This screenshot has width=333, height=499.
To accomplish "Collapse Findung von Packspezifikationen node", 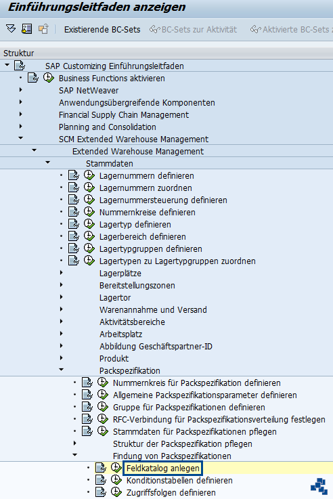I will [x=74, y=455].
